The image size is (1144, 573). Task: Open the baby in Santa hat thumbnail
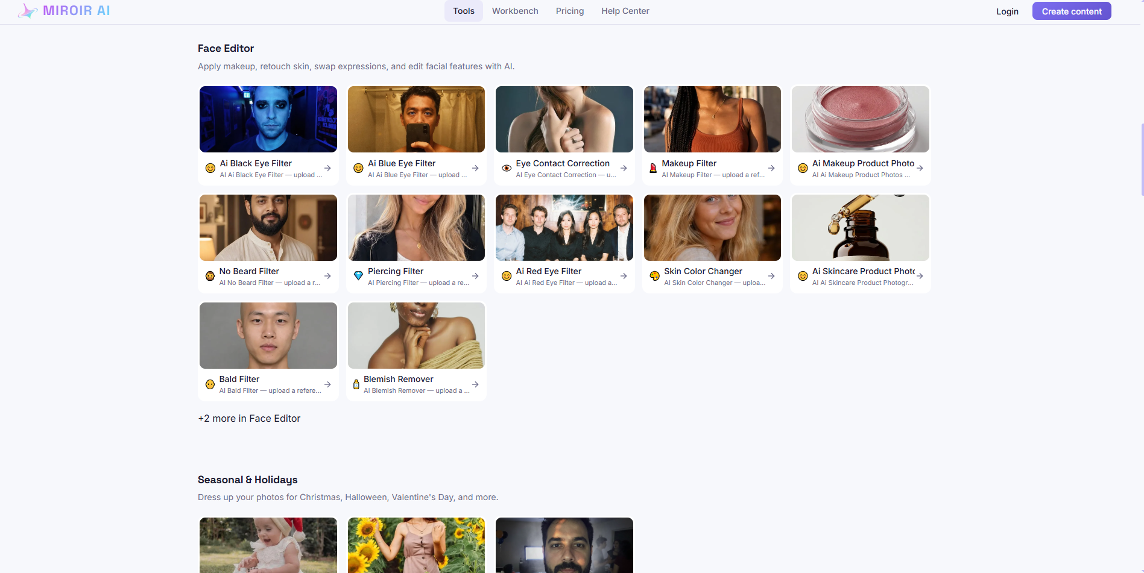click(268, 545)
